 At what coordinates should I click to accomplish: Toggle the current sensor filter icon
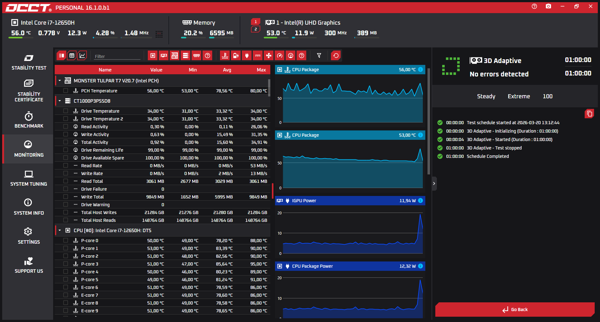(258, 56)
